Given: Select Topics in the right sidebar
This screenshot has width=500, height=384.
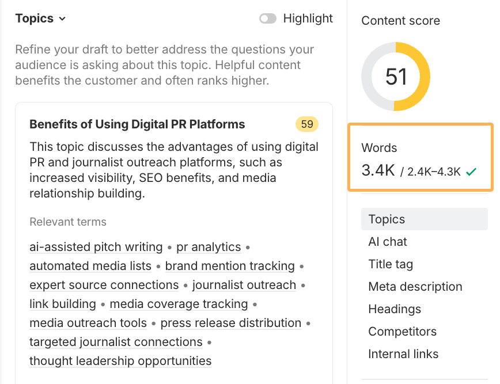Looking at the screenshot, I should [387, 219].
